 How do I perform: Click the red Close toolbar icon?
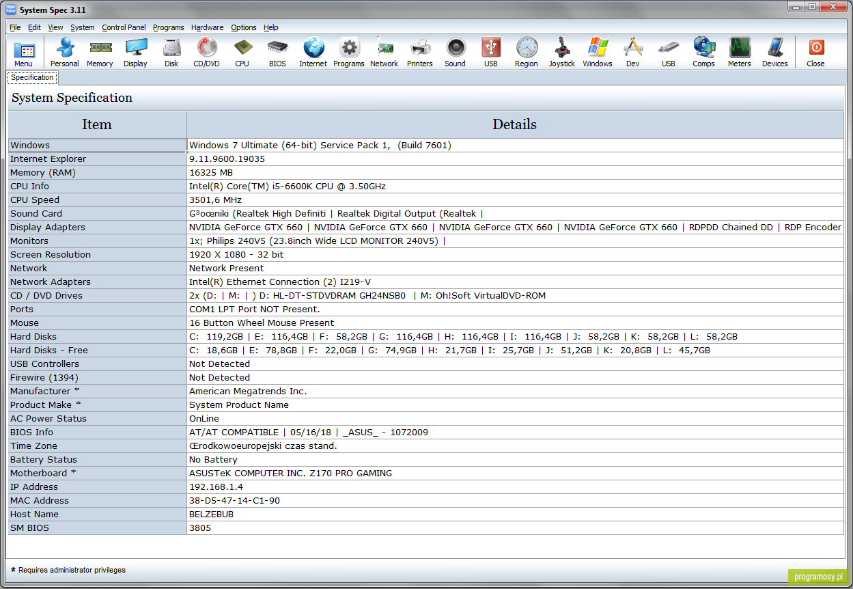coord(815,53)
